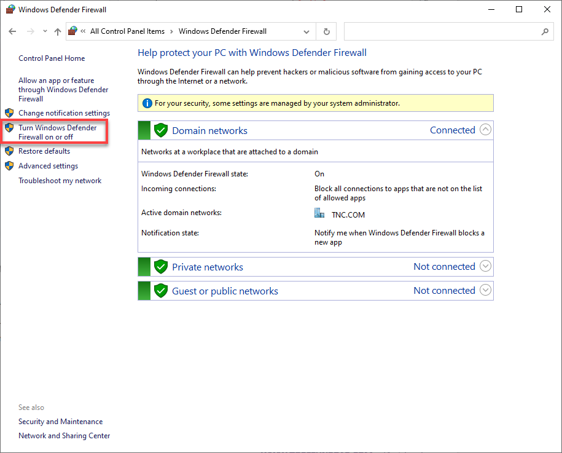Screen dimensions: 562x453
Task: Expand the Private networks section
Action: [485, 267]
